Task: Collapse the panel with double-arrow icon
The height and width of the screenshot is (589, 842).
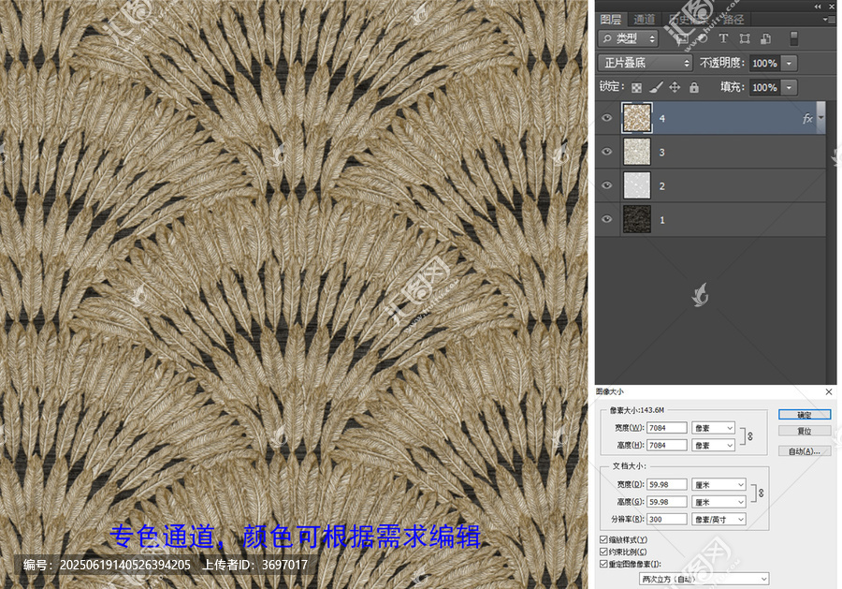Action: tap(818, 6)
